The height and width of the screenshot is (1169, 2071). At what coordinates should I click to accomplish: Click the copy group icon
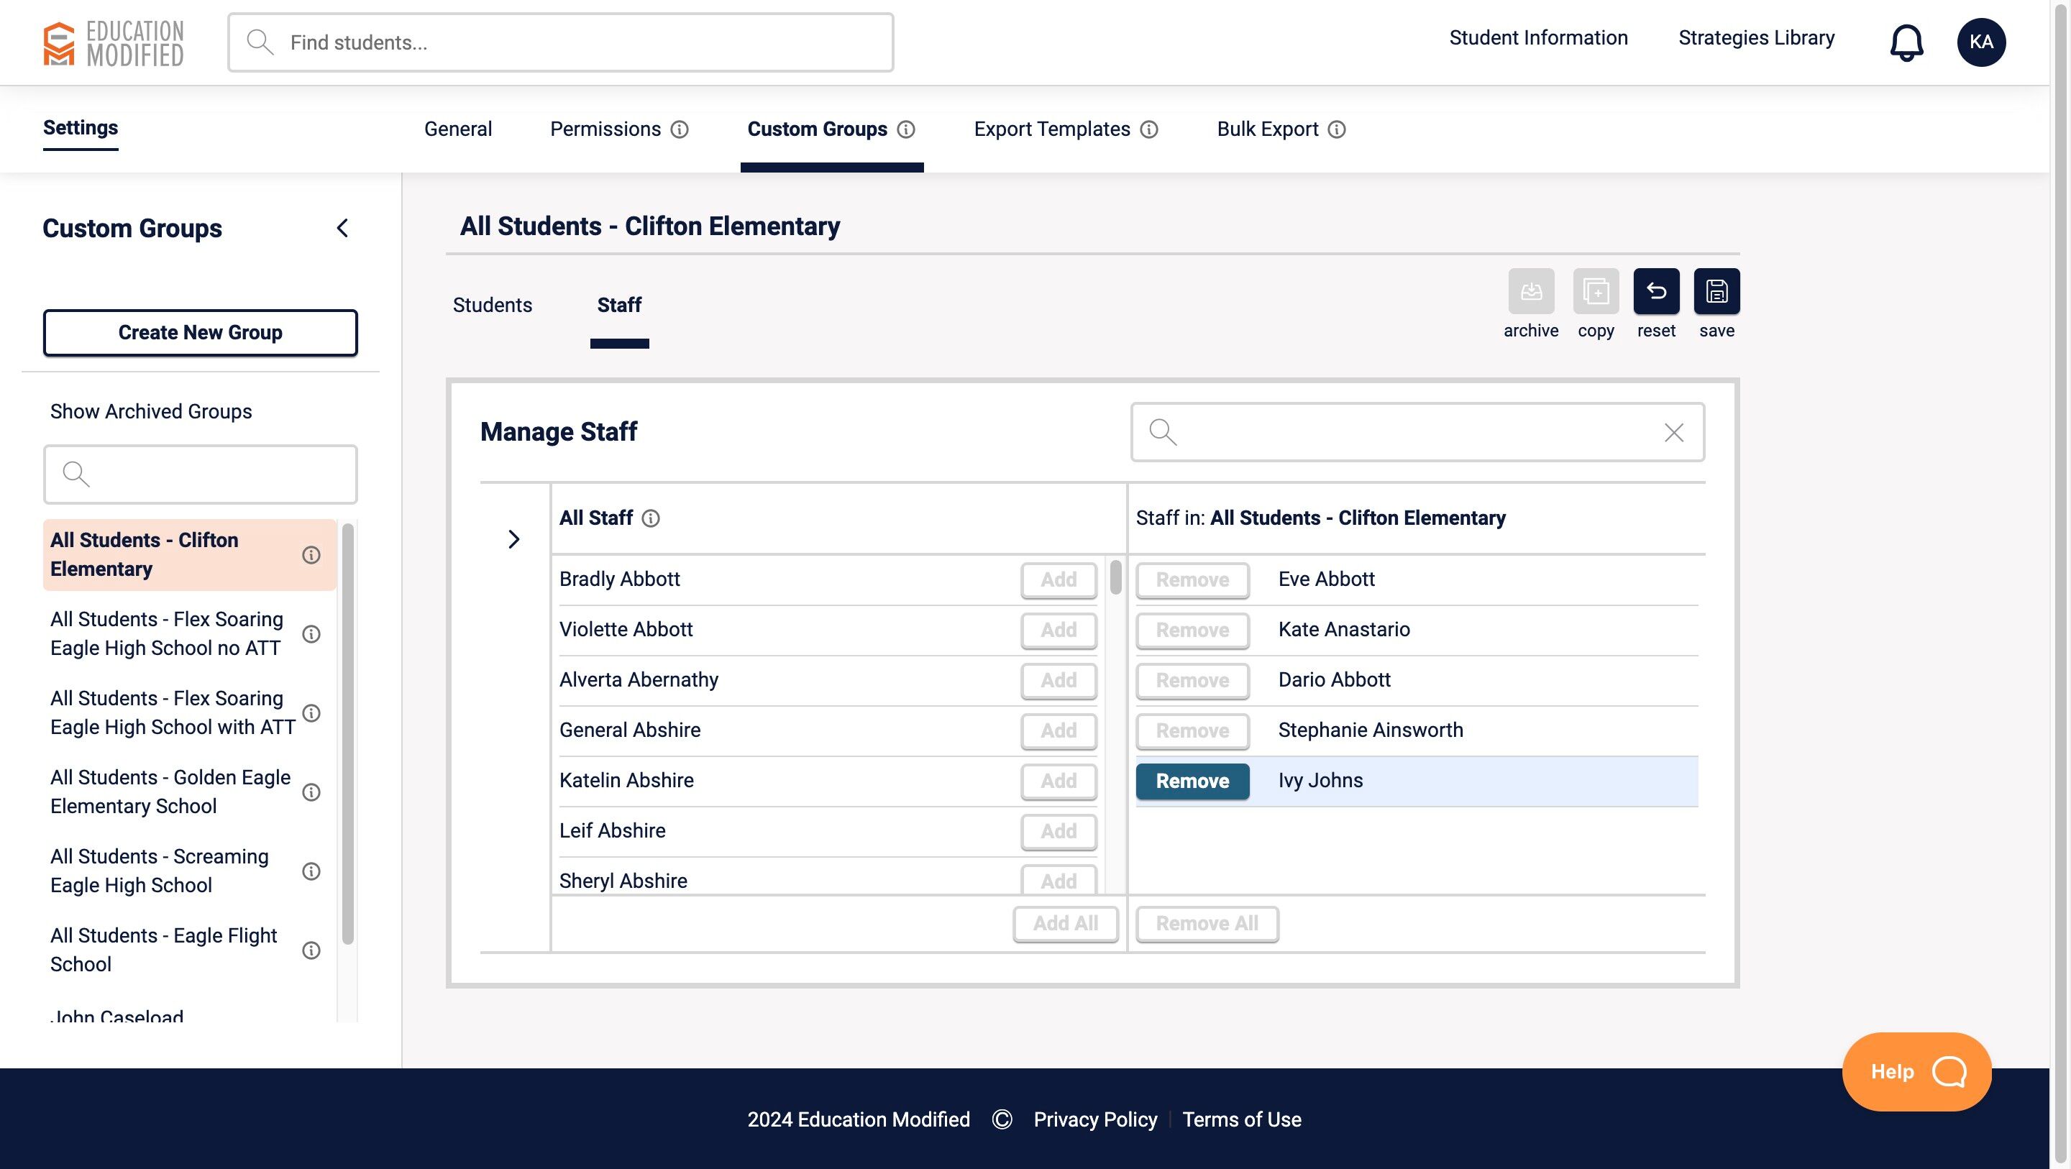point(1595,291)
